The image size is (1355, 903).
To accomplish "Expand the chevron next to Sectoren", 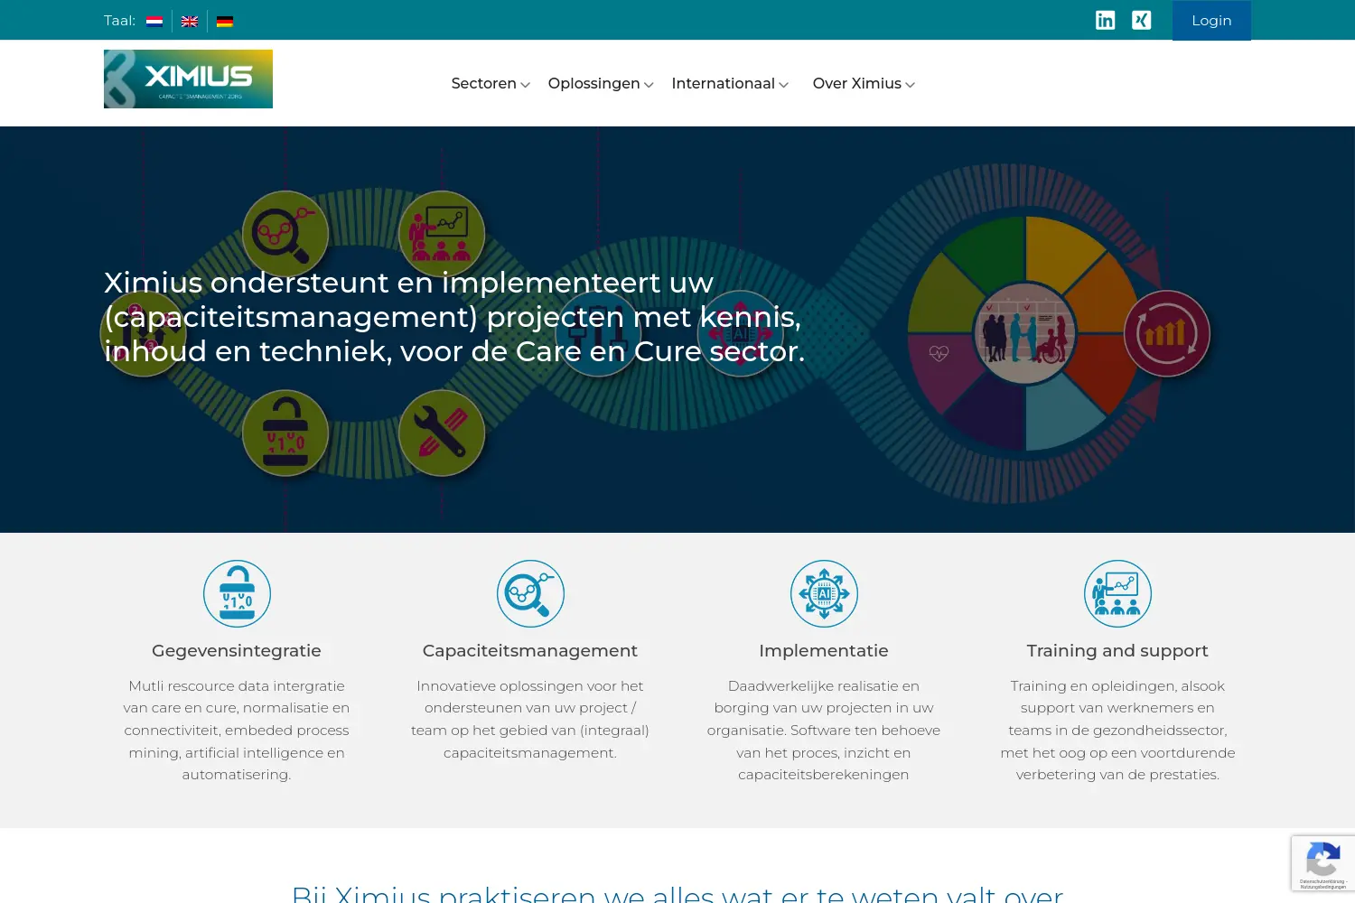I will pyautogui.click(x=525, y=85).
